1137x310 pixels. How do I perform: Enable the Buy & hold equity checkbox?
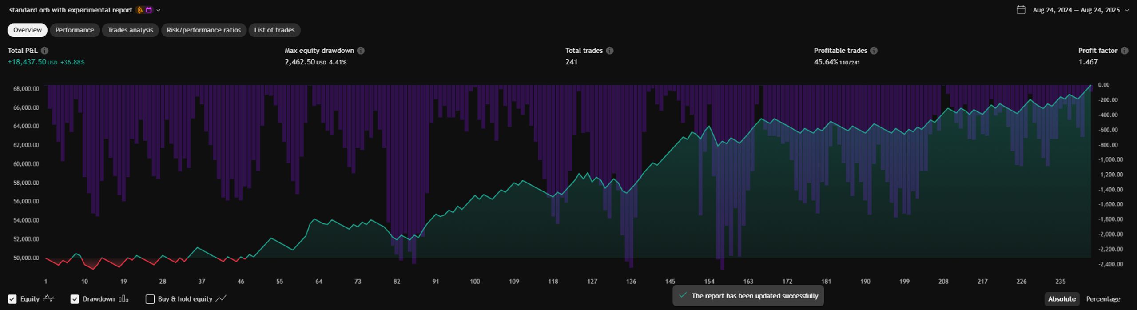click(150, 299)
